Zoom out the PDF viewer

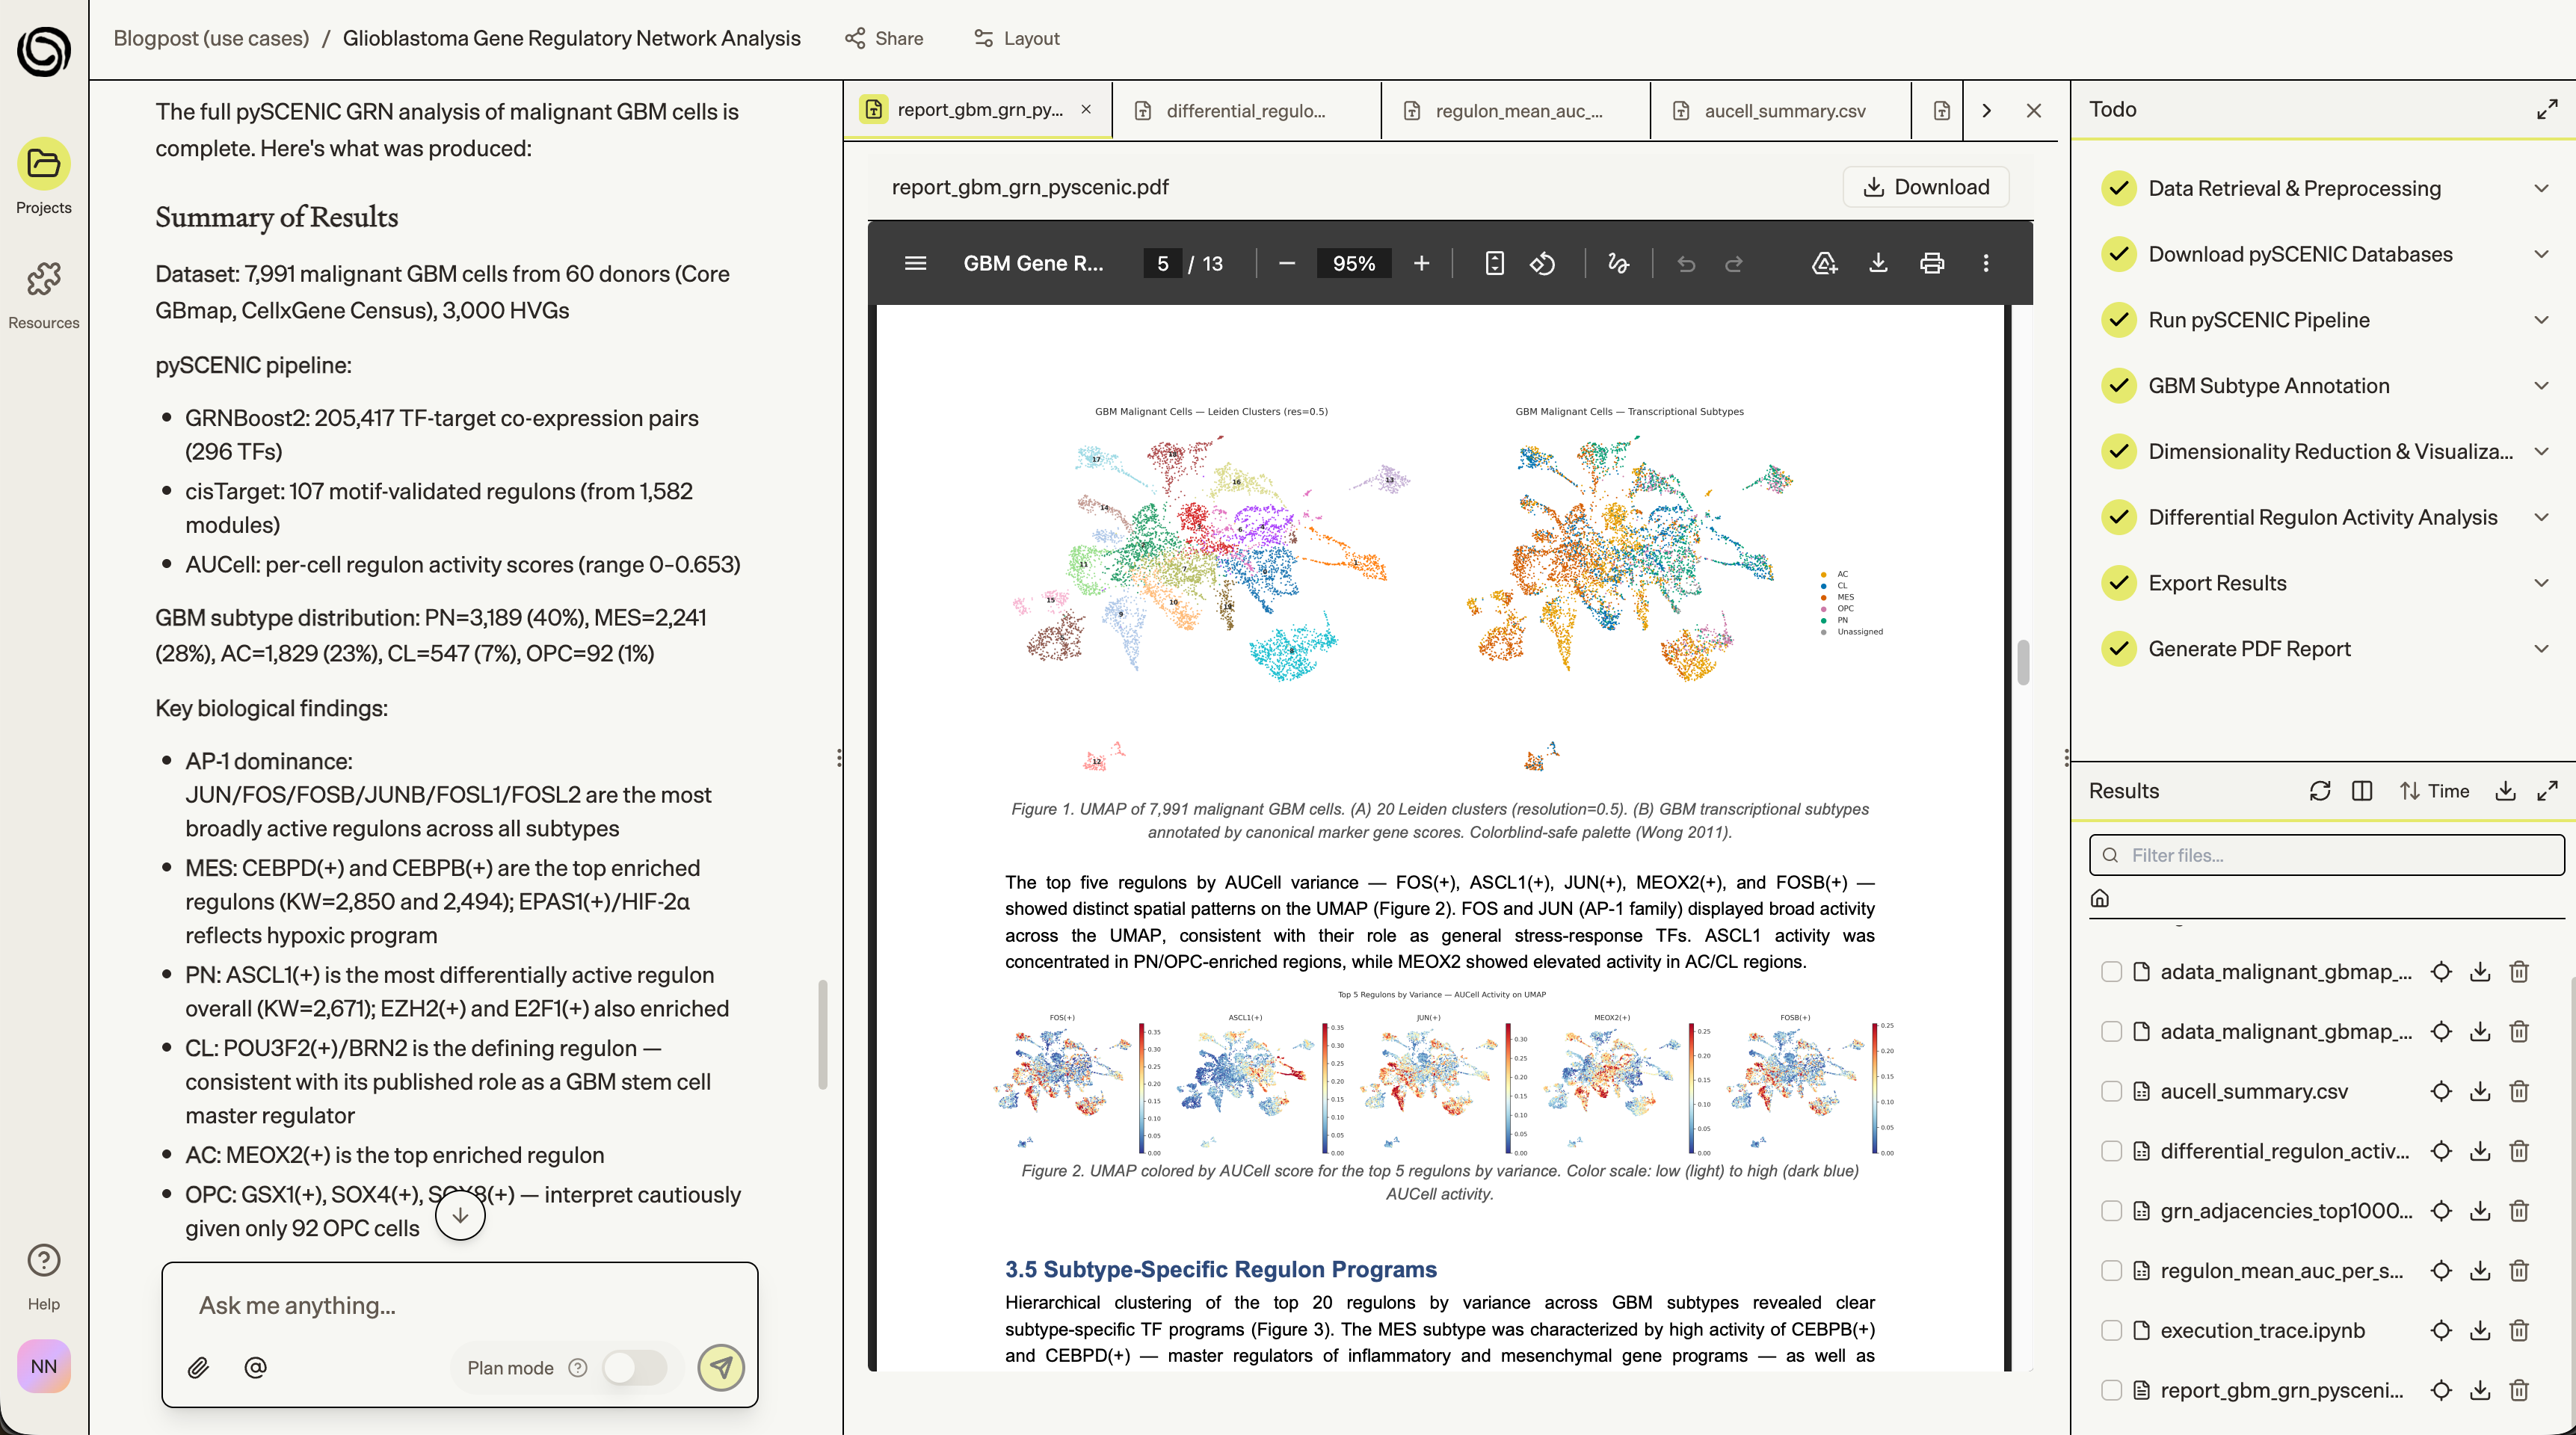1287,263
